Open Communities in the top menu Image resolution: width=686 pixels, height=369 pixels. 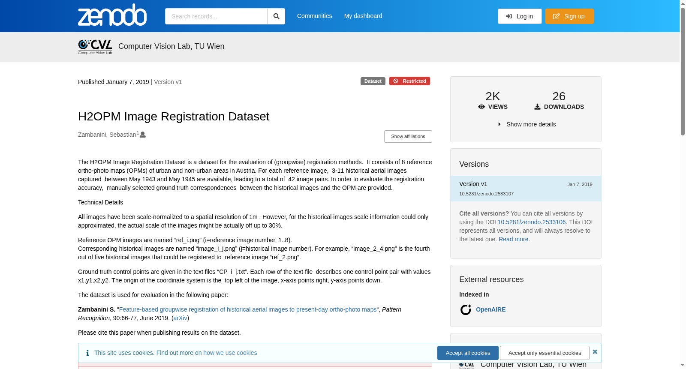point(315,16)
